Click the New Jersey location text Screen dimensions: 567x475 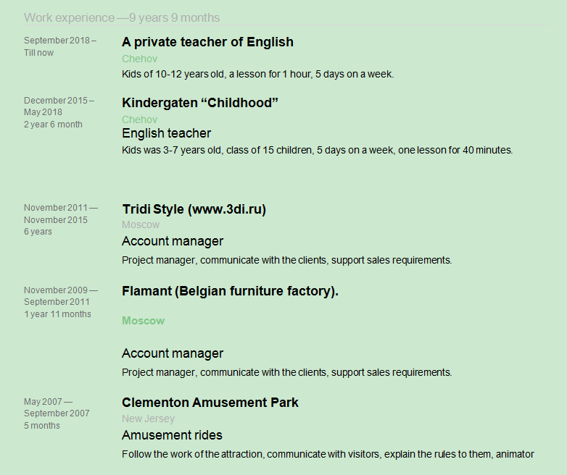click(148, 419)
